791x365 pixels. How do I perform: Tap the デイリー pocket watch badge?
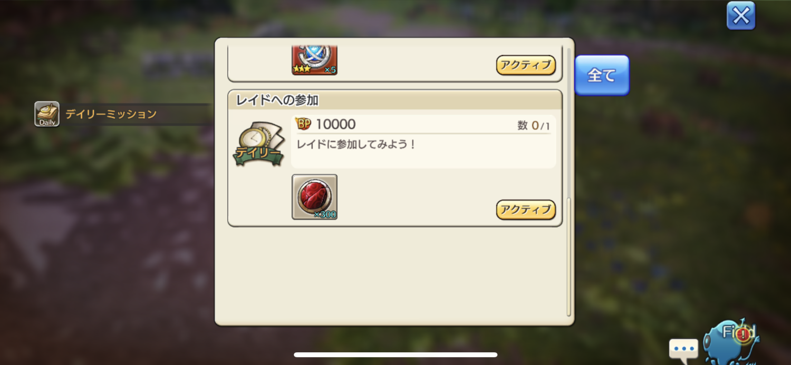point(258,144)
